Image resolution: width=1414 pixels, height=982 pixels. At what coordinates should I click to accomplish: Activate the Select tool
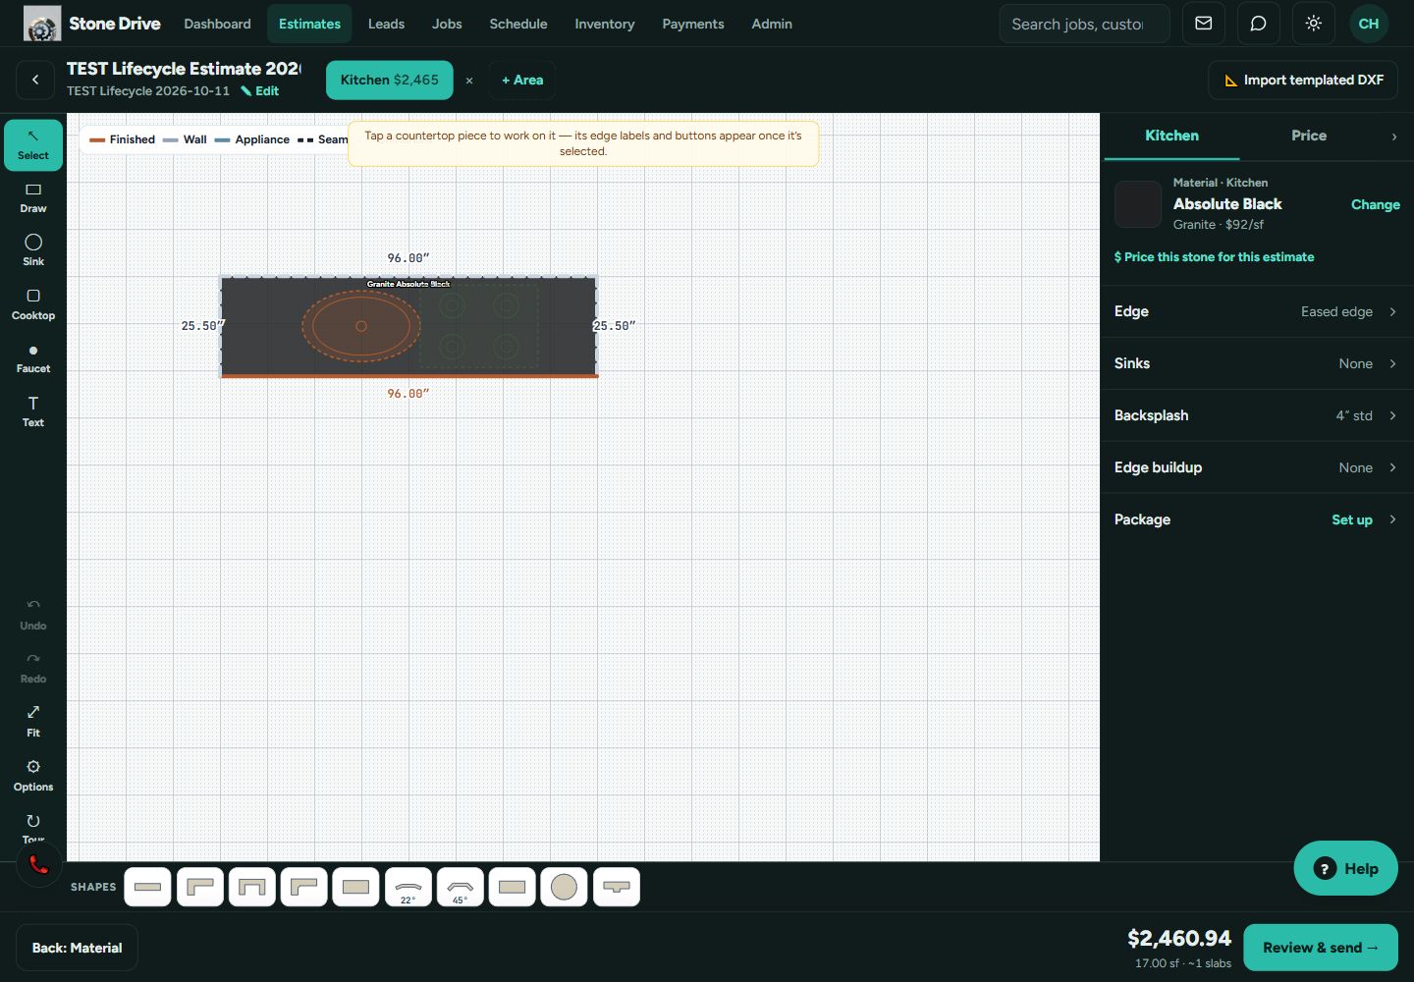coord(33,145)
